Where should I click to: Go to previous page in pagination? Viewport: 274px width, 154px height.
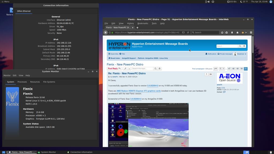point(220,69)
